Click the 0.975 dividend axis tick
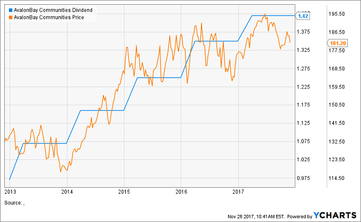Viewport: 361px width, 222px height. click(303, 178)
